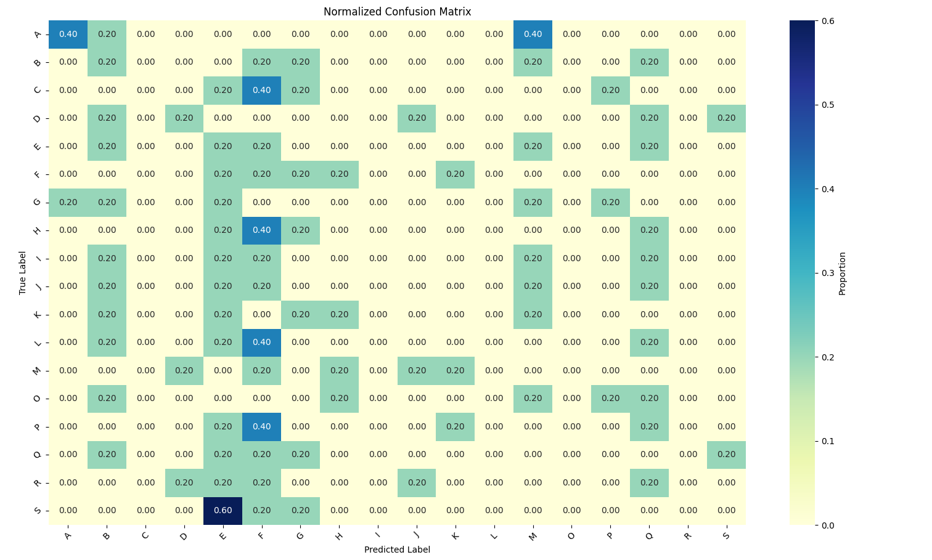Click the 0.20 cell at row G, column A
This screenshot has height=560, width=932.
[68, 203]
